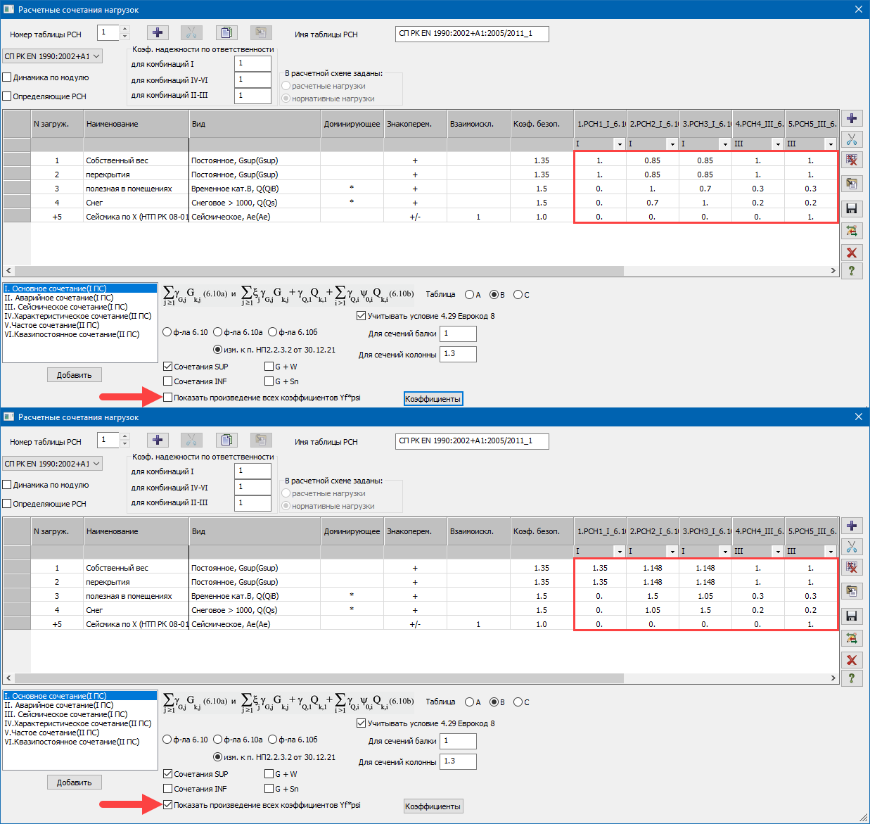Toggle 'Динамика по модулю' checkbox in upper dialog
870x824 pixels.
(x=8, y=77)
